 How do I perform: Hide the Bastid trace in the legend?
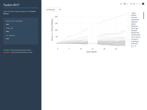point(133,24)
